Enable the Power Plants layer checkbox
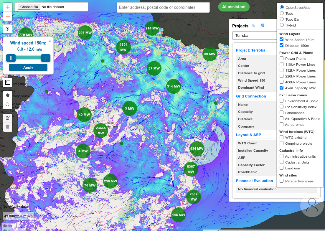325x231 pixels. tap(281, 58)
